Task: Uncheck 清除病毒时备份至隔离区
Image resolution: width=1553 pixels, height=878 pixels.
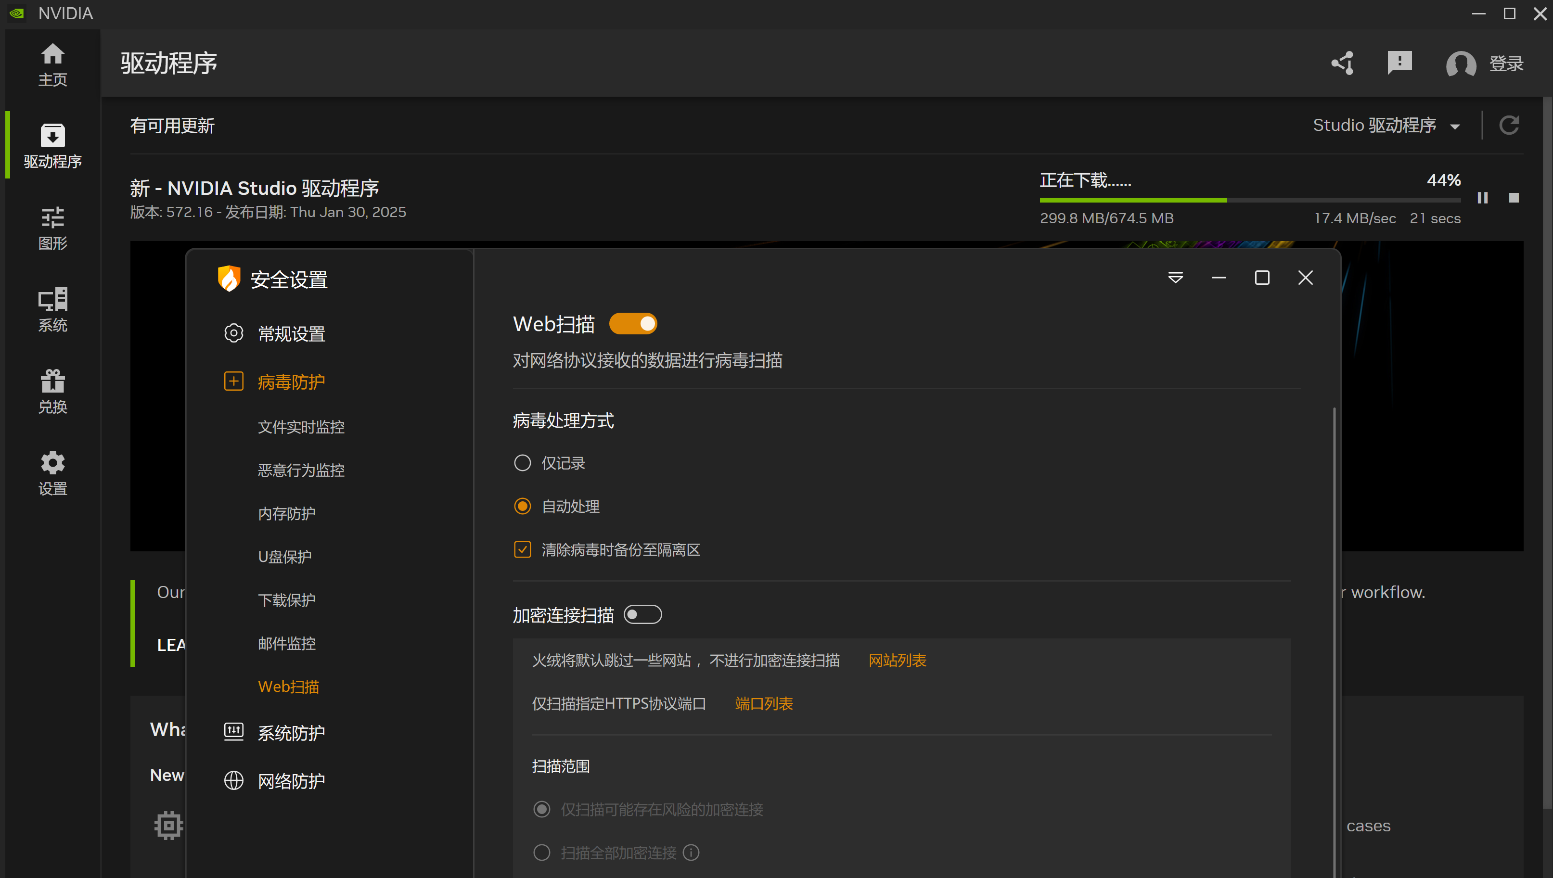Action: point(522,549)
